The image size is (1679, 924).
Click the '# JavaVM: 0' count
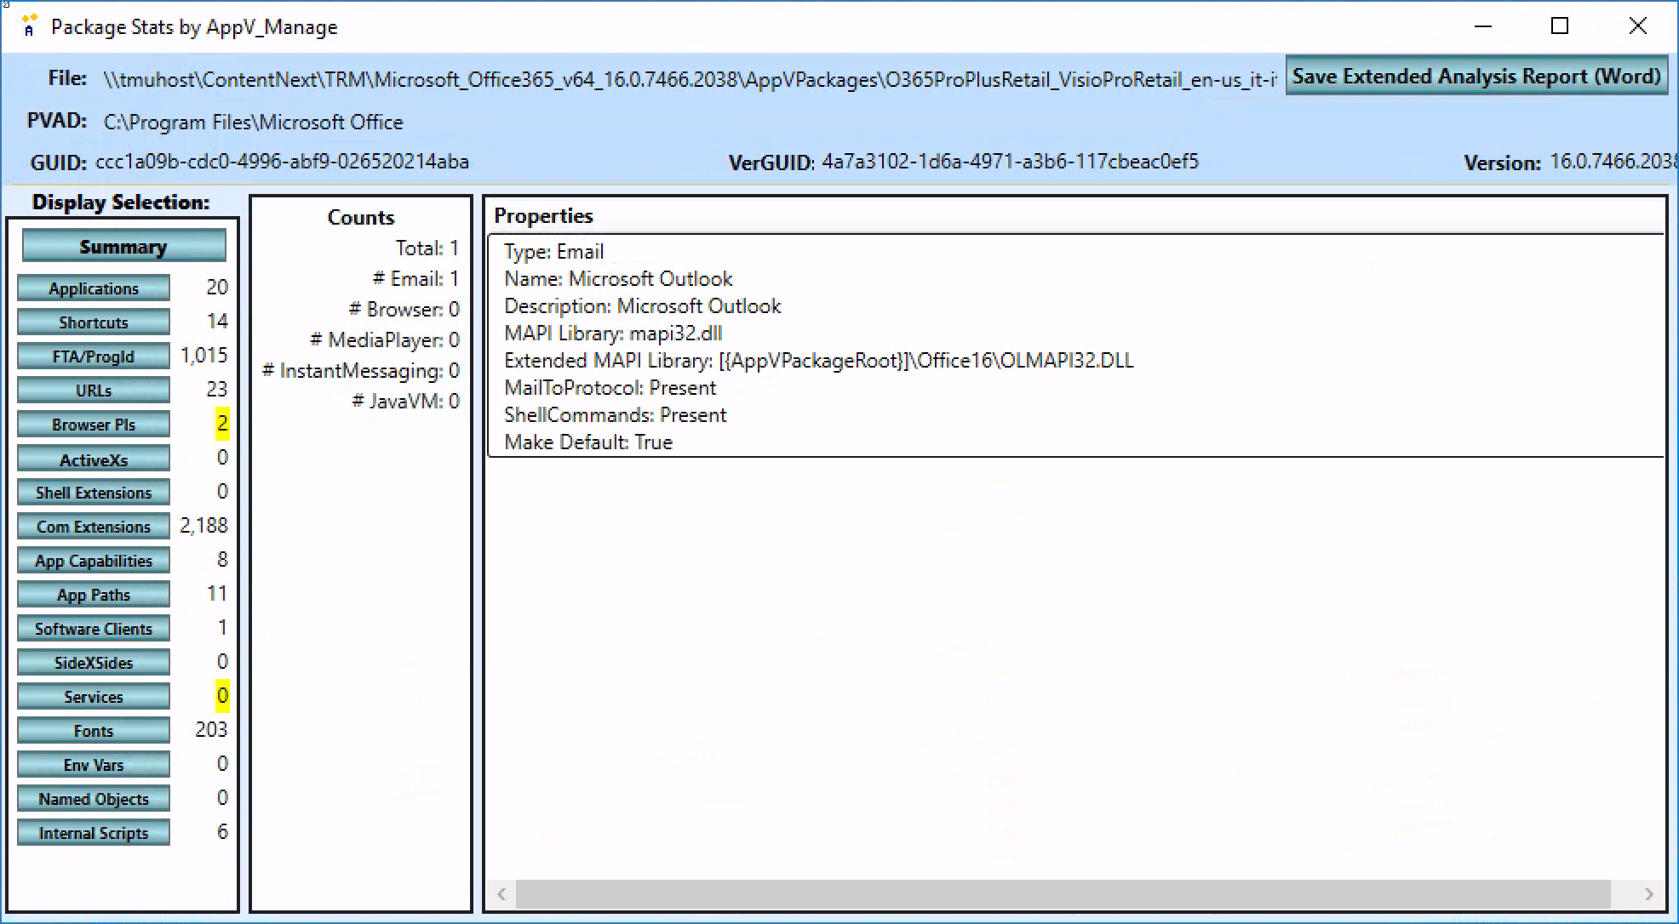click(x=406, y=402)
